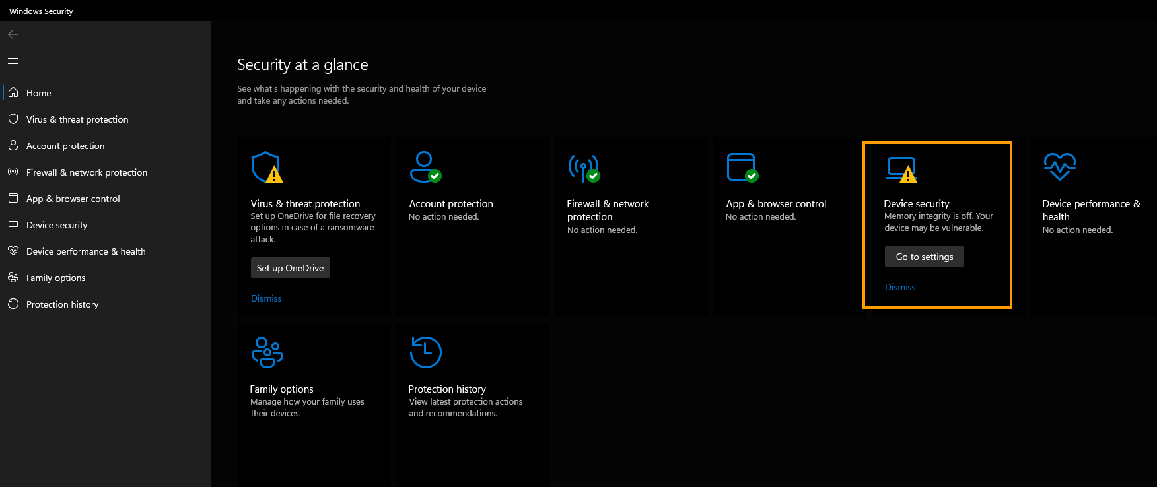Click the person icon beside Account protection in sidebar
This screenshot has height=487, width=1157.
pos(13,145)
